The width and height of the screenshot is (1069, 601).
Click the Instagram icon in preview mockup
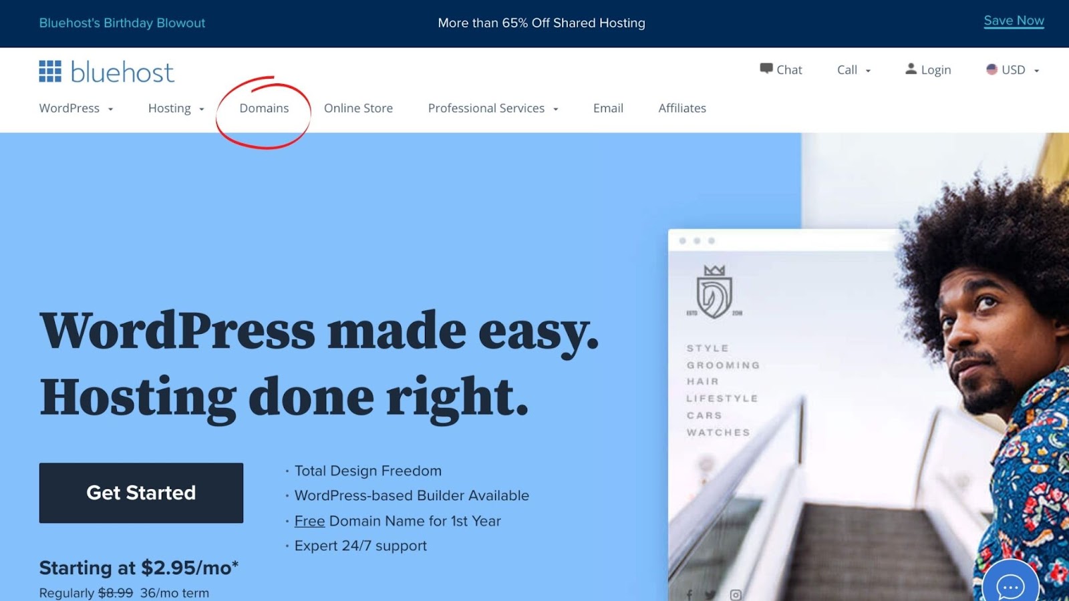(x=736, y=595)
